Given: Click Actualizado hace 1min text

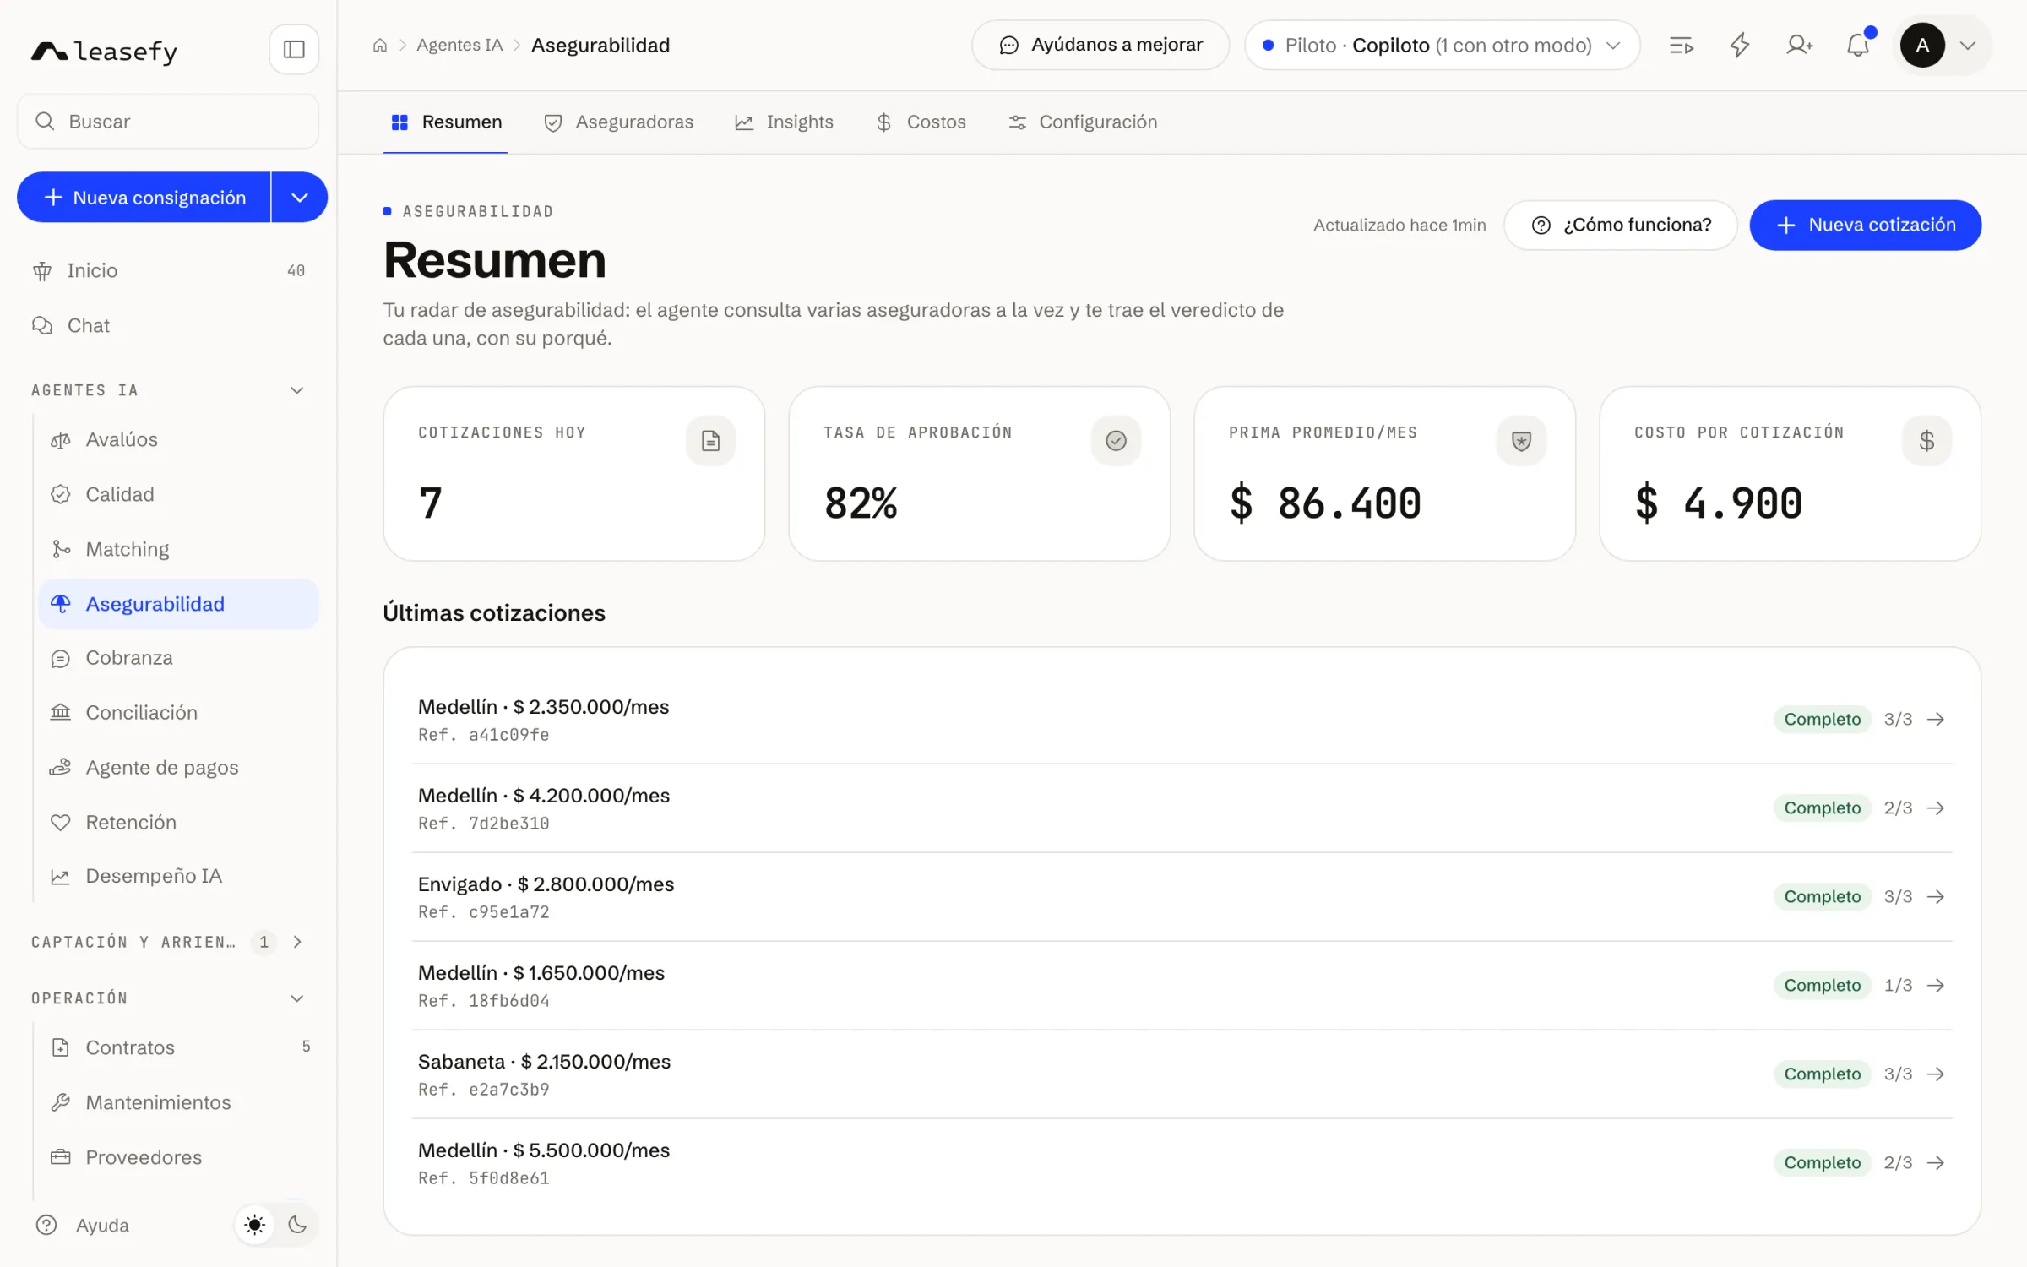Looking at the screenshot, I should (1399, 226).
